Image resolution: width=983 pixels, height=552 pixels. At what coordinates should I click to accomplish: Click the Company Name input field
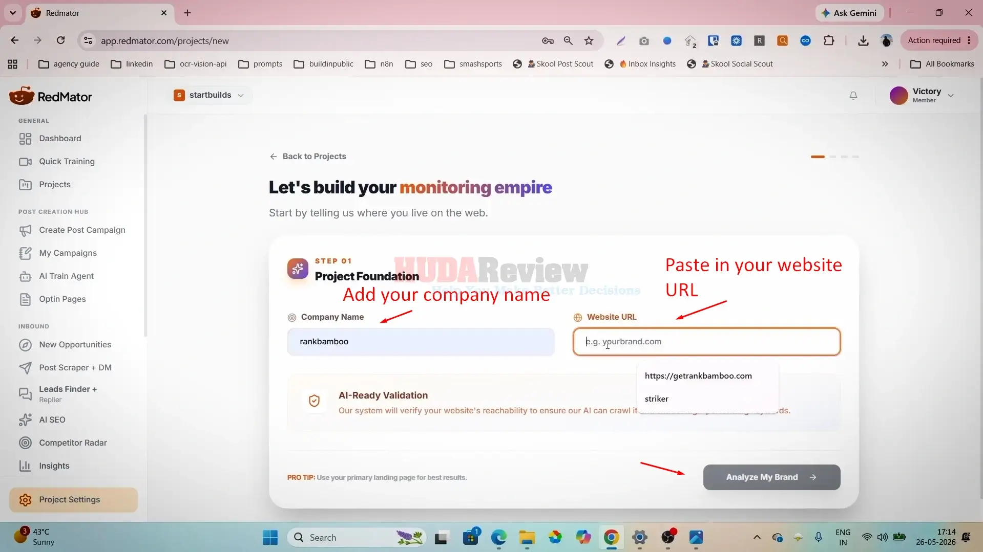pos(421,341)
